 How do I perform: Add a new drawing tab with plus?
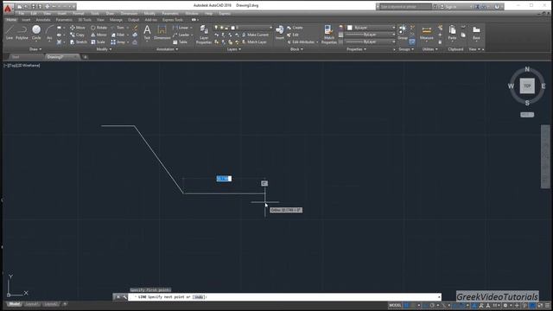coord(85,57)
